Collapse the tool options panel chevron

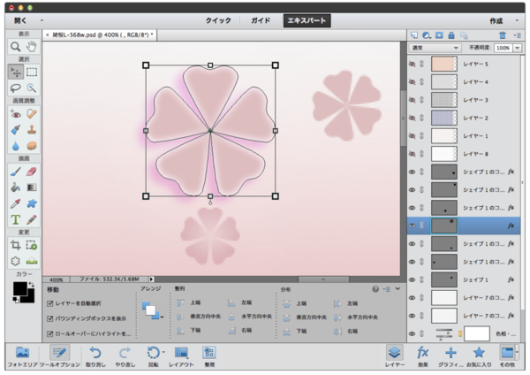(397, 288)
